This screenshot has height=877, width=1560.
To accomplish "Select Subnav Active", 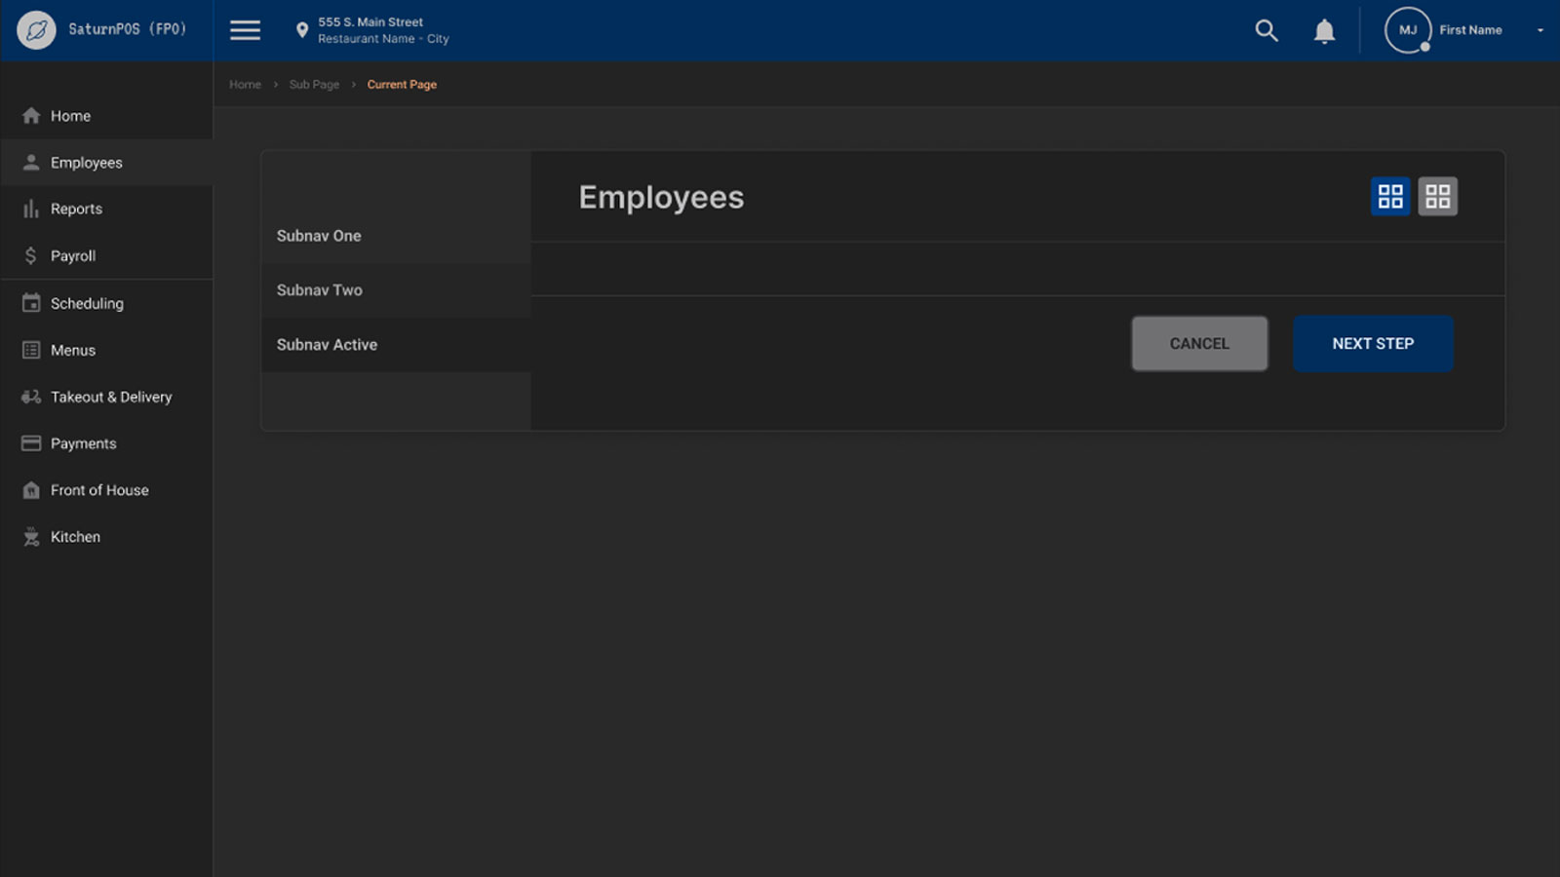I will tap(396, 345).
